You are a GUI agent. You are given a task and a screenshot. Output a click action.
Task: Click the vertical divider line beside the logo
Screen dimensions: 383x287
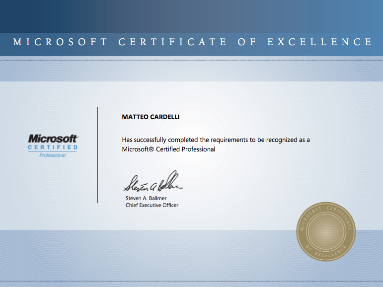point(97,154)
